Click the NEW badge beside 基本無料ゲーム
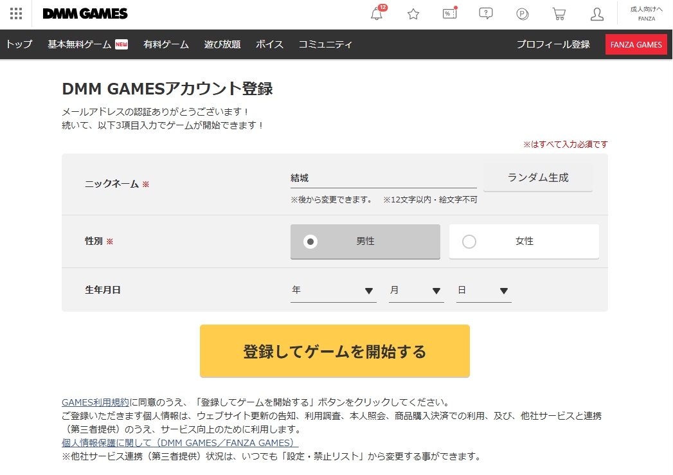 (121, 44)
